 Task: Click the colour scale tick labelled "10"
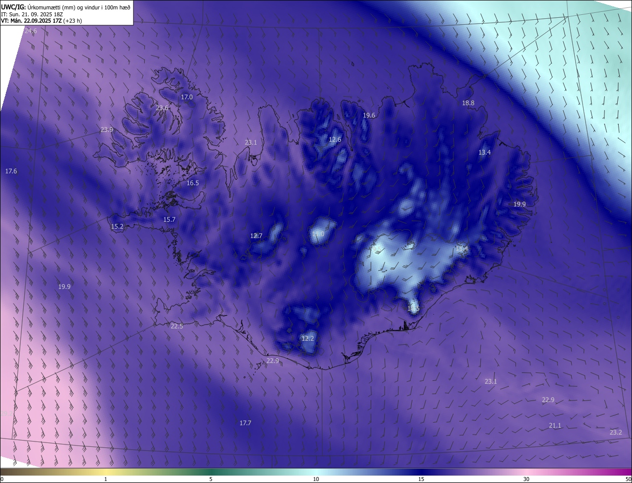[x=316, y=480]
